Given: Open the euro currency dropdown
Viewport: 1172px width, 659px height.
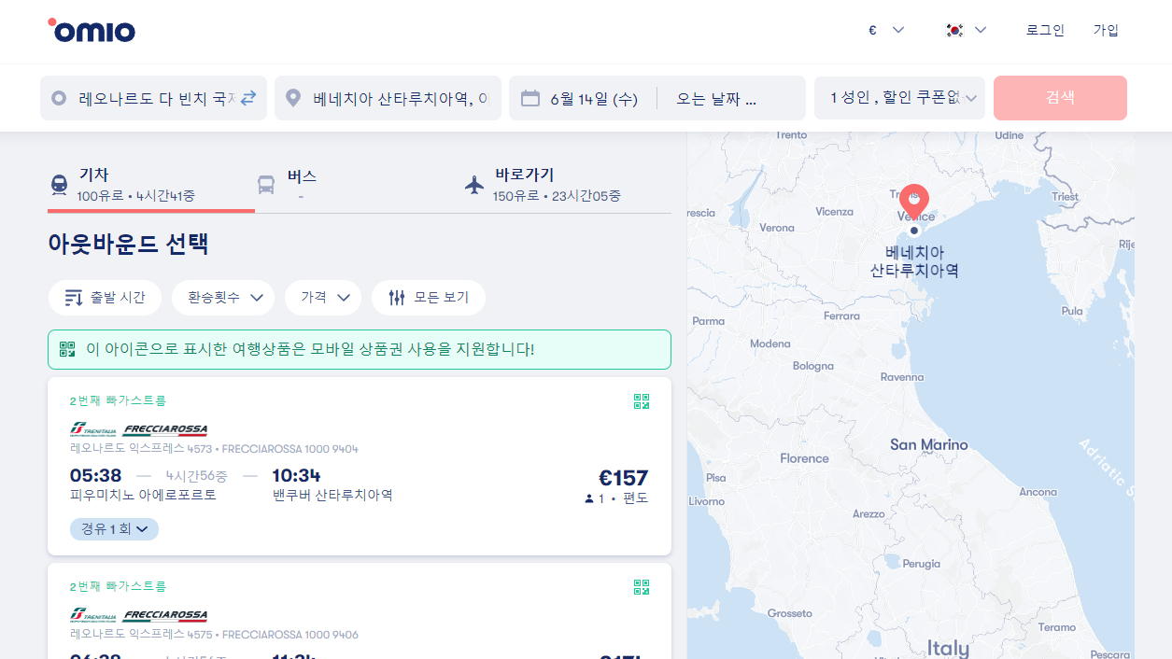Looking at the screenshot, I should (x=886, y=30).
